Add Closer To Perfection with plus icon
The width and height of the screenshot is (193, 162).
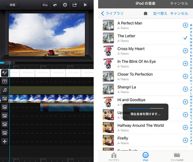point(185,76)
